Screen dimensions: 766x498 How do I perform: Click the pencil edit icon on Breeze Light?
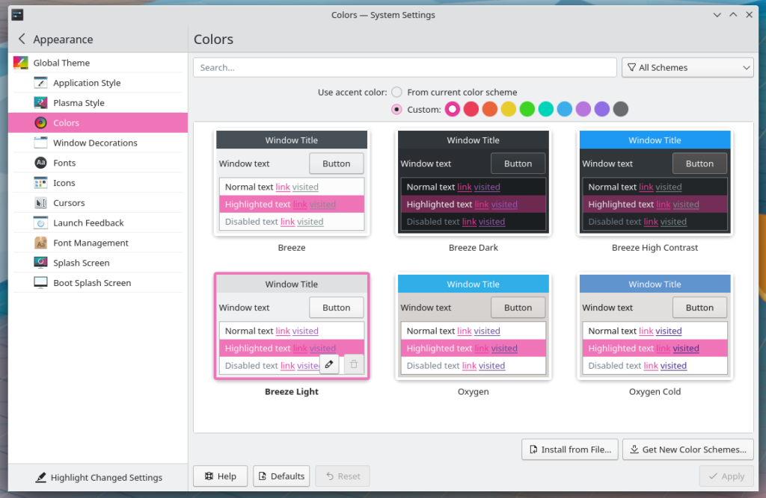click(329, 364)
